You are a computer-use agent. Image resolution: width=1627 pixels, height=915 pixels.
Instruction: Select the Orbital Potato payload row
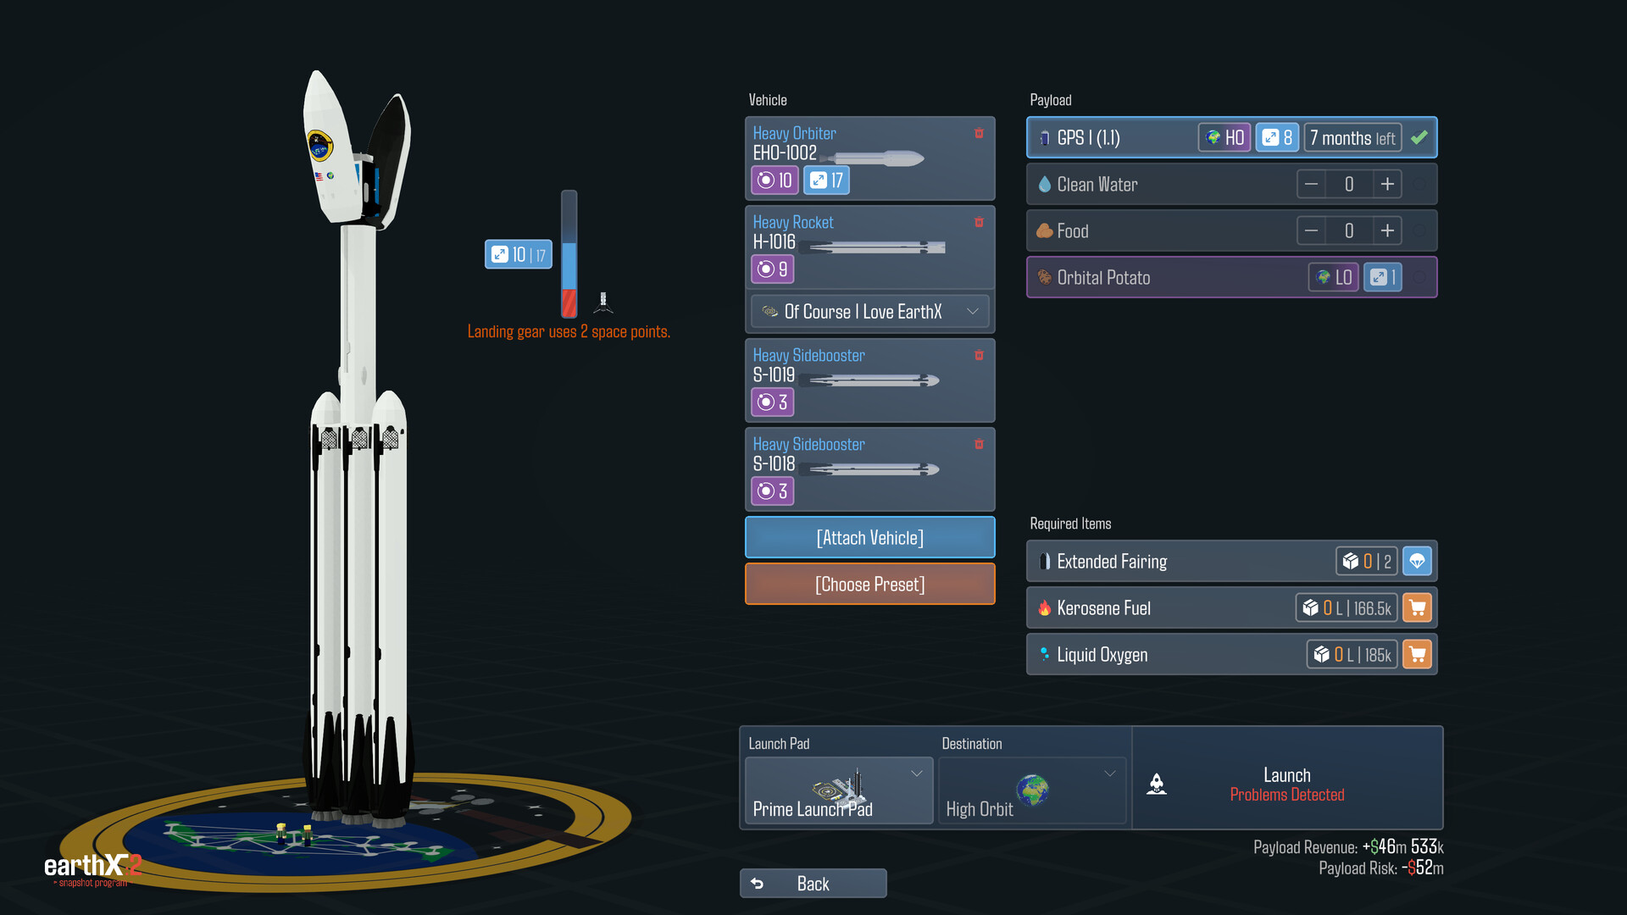tap(1231, 277)
